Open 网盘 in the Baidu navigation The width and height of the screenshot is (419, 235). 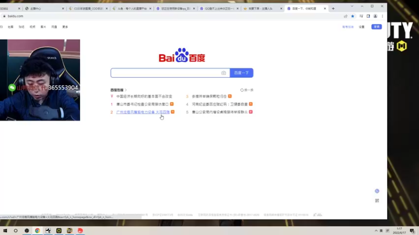[54, 27]
